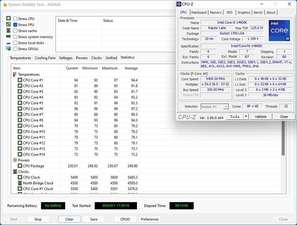Click the Stop button
This screenshot has width=297, height=225.
click(x=38, y=219)
